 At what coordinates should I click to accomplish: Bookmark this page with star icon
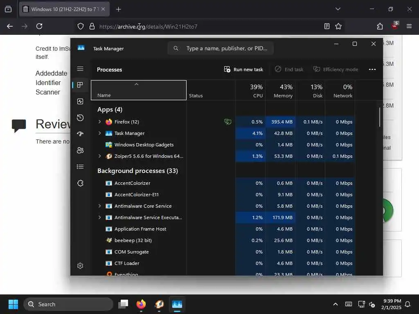pos(338,26)
